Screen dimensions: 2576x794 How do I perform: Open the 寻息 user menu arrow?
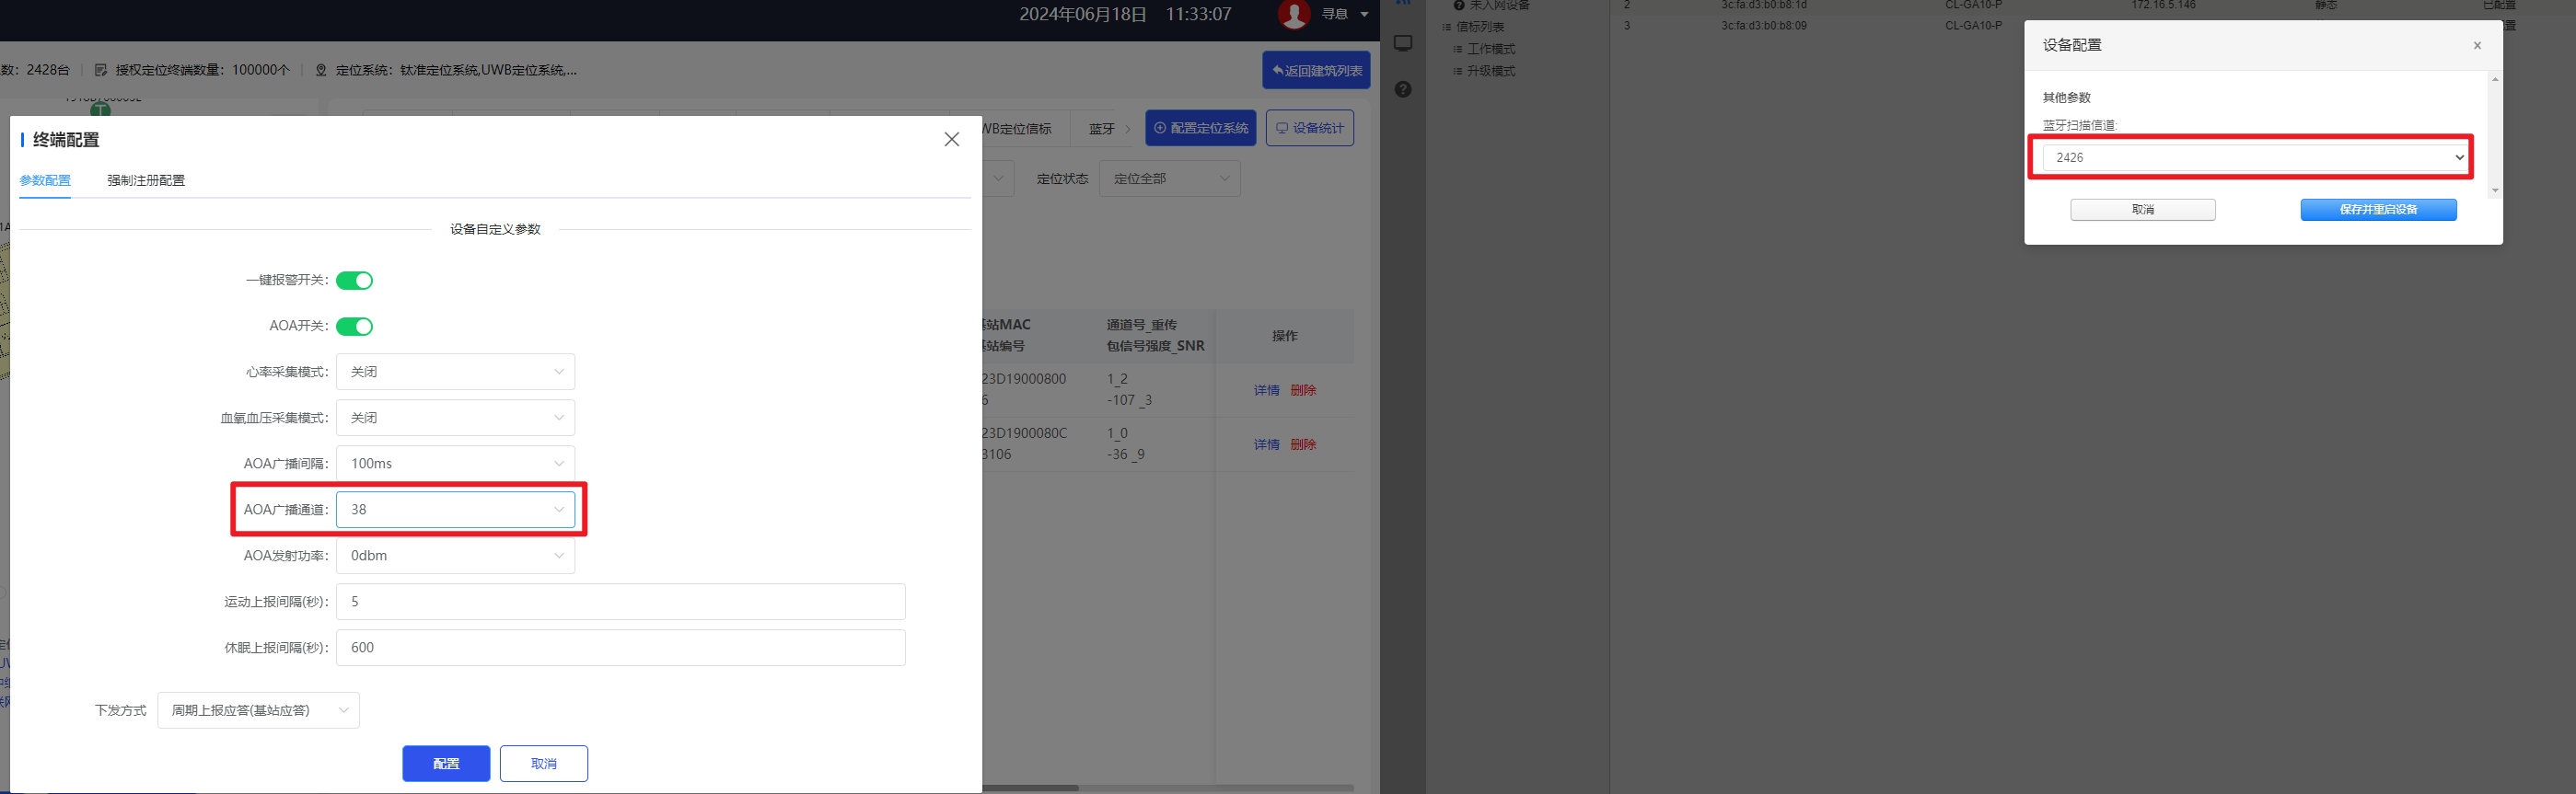1364,14
